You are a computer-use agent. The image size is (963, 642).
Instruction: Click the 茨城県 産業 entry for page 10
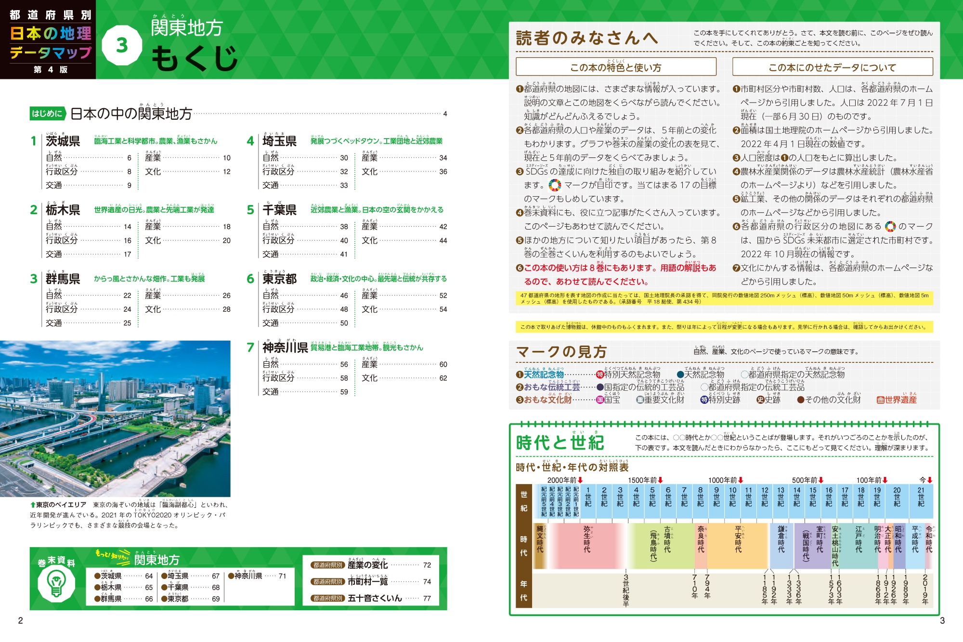(x=188, y=157)
